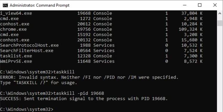Maximize the Command Prompt window
The height and width of the screenshot is (112, 223).
(x=200, y=5)
